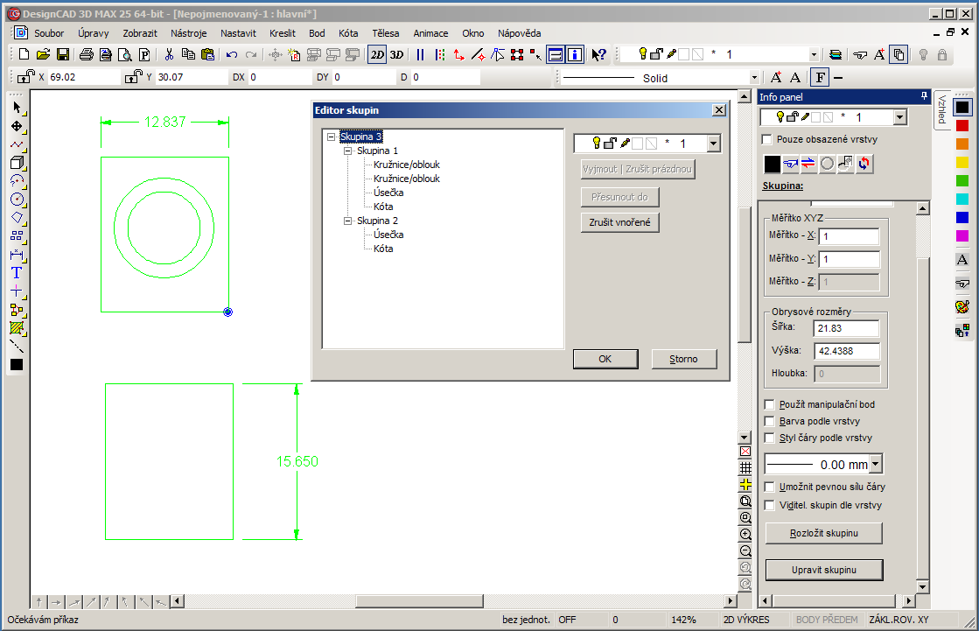Open the Kóta menu

[x=348, y=33]
